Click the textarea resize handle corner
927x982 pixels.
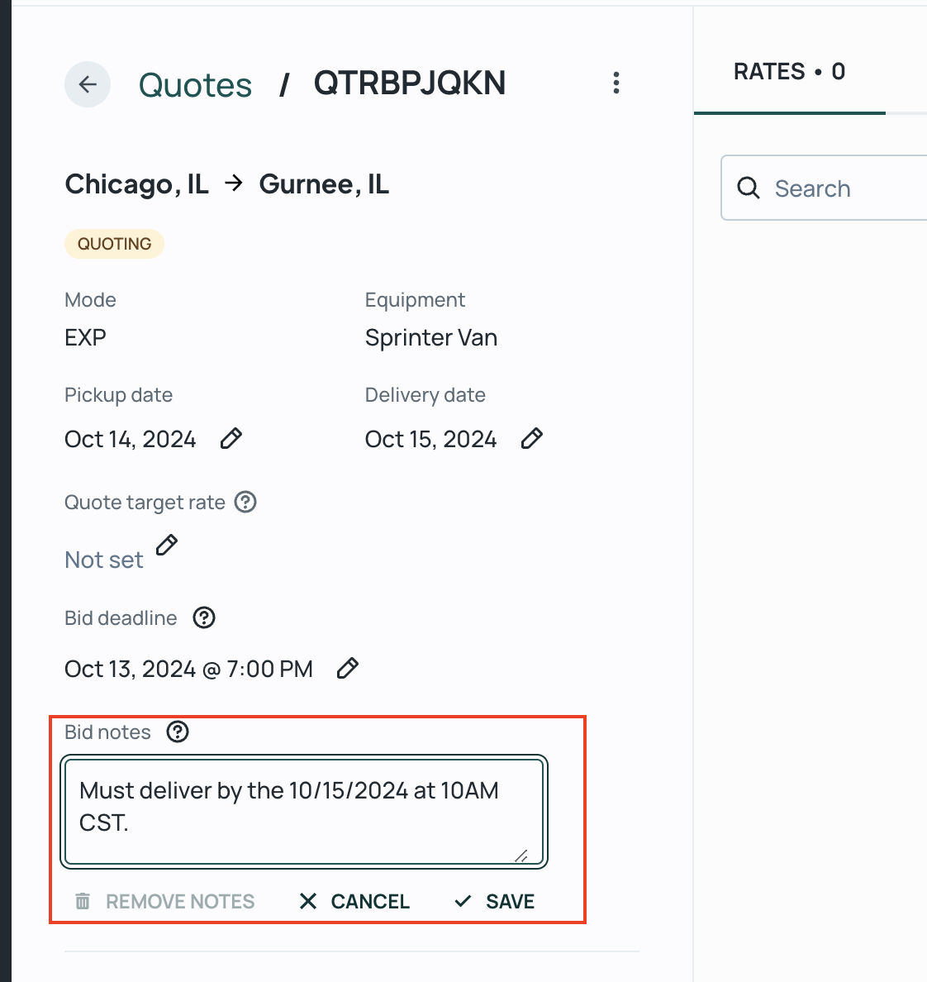521,856
